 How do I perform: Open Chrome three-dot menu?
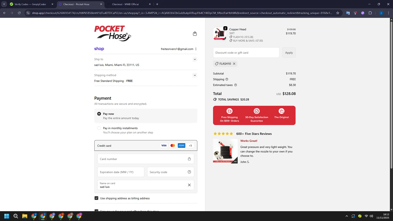pyautogui.click(x=389, y=13)
